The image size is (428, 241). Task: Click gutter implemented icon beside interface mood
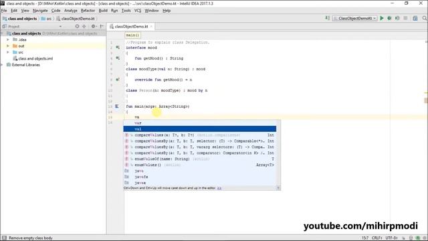click(118, 48)
